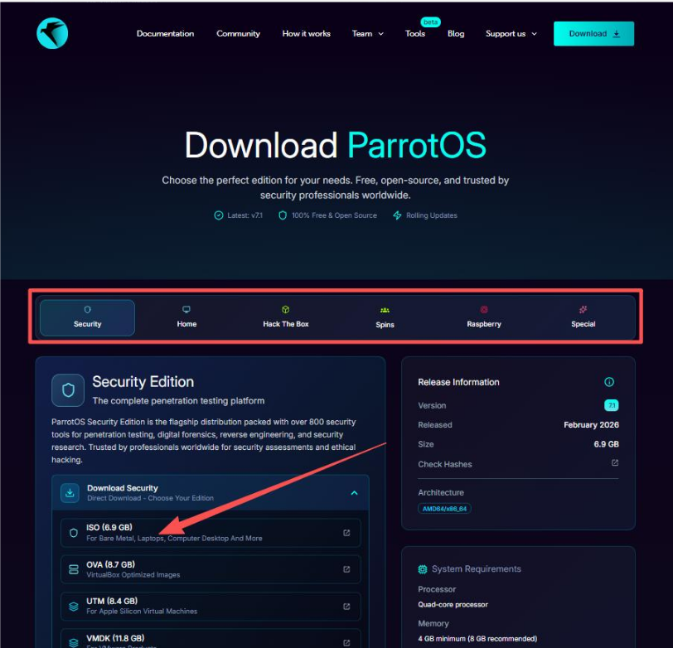
Task: Open the Check Hashes link
Action: [444, 464]
